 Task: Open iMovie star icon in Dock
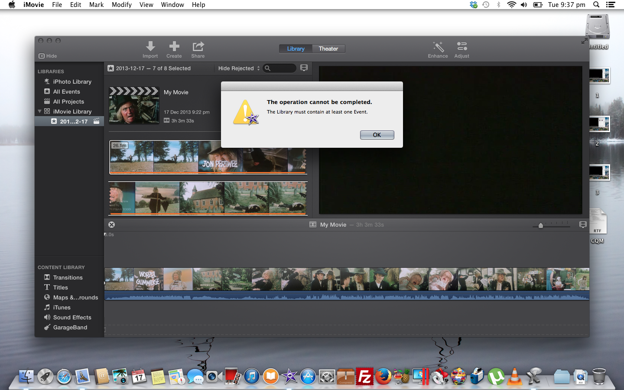click(x=289, y=376)
